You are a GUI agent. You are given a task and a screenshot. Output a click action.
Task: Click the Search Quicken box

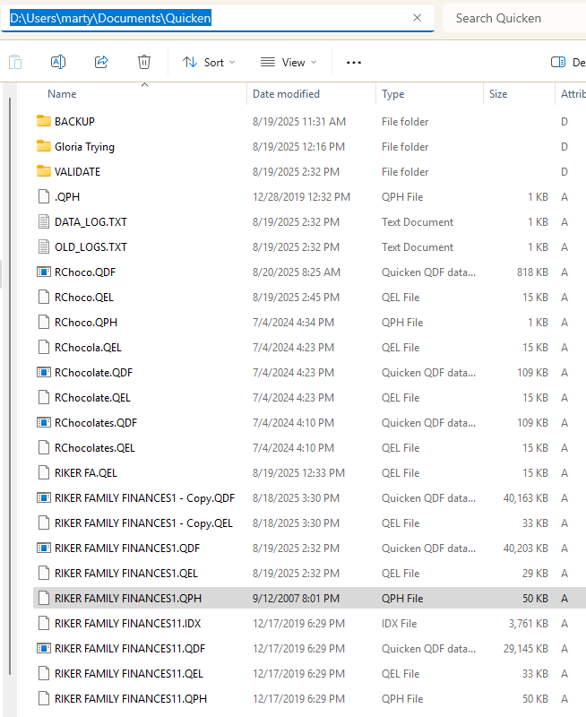click(x=514, y=18)
